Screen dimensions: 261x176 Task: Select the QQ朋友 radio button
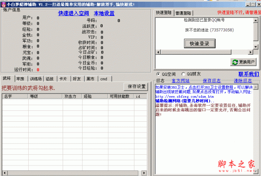(183, 74)
